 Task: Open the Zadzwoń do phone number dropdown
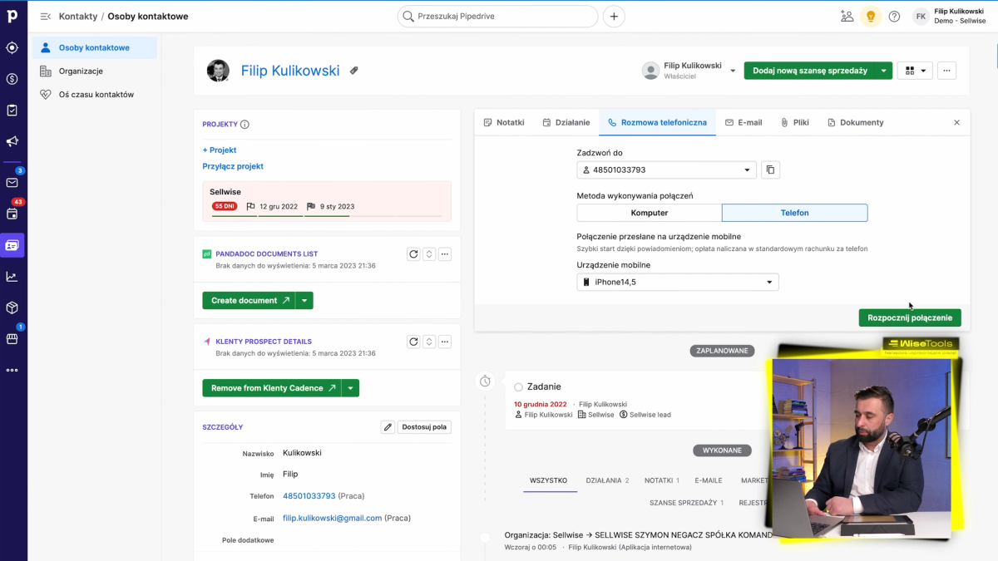[x=667, y=170]
